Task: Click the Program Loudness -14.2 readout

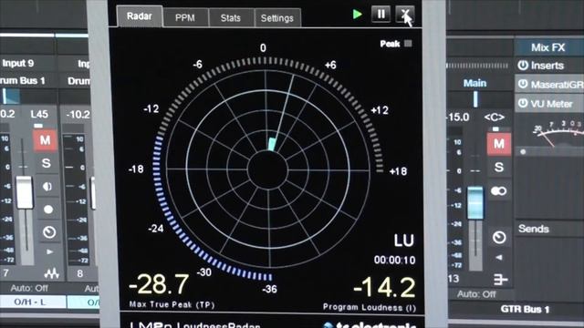Action: [x=384, y=287]
